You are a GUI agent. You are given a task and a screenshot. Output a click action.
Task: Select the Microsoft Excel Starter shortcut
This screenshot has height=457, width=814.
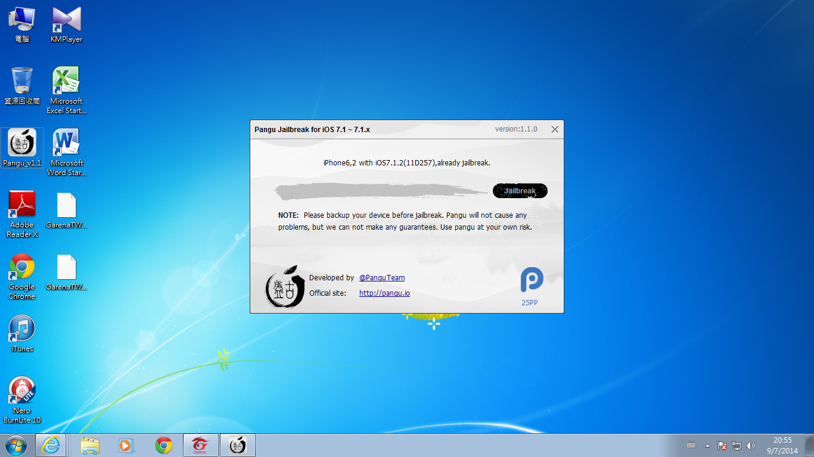67,90
